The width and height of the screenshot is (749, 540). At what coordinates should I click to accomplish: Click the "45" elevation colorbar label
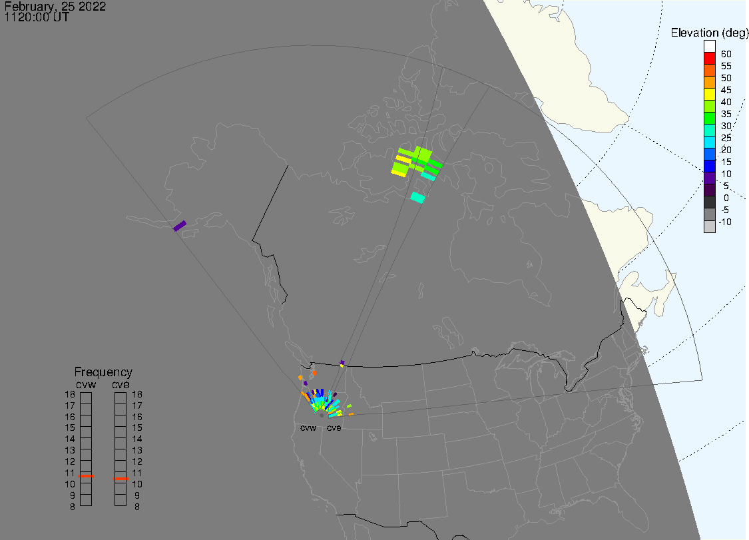coord(726,90)
